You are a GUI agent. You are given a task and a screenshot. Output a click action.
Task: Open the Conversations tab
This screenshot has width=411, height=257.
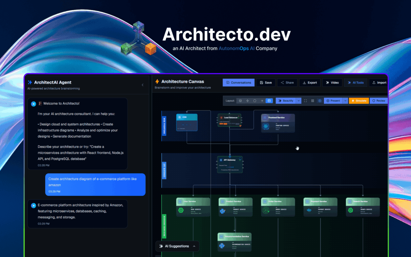coord(239,83)
